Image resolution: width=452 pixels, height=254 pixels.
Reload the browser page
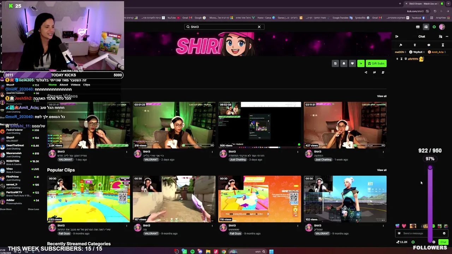click(x=435, y=11)
